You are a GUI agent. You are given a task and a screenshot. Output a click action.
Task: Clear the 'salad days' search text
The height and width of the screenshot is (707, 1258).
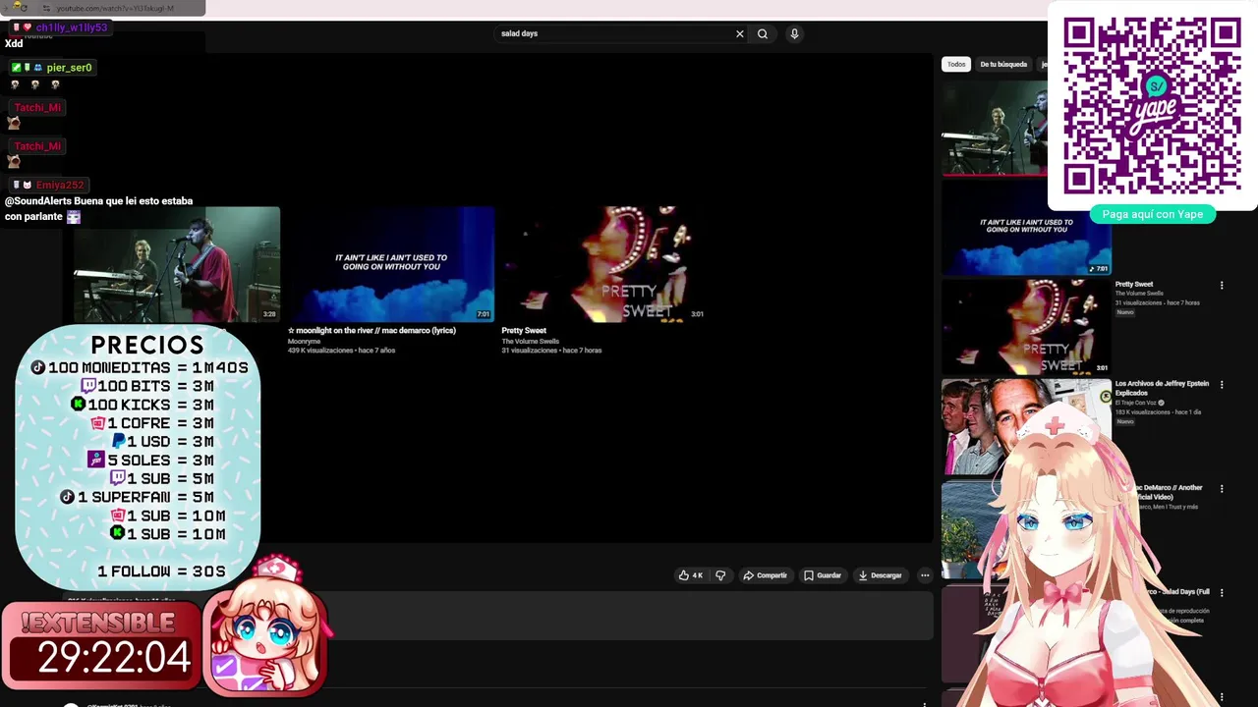[740, 33]
